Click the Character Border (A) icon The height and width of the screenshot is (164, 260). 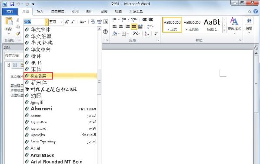[x=106, y=22]
